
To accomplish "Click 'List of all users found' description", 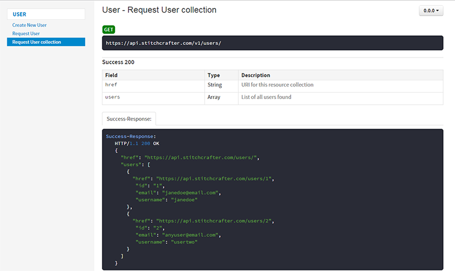I will point(266,97).
